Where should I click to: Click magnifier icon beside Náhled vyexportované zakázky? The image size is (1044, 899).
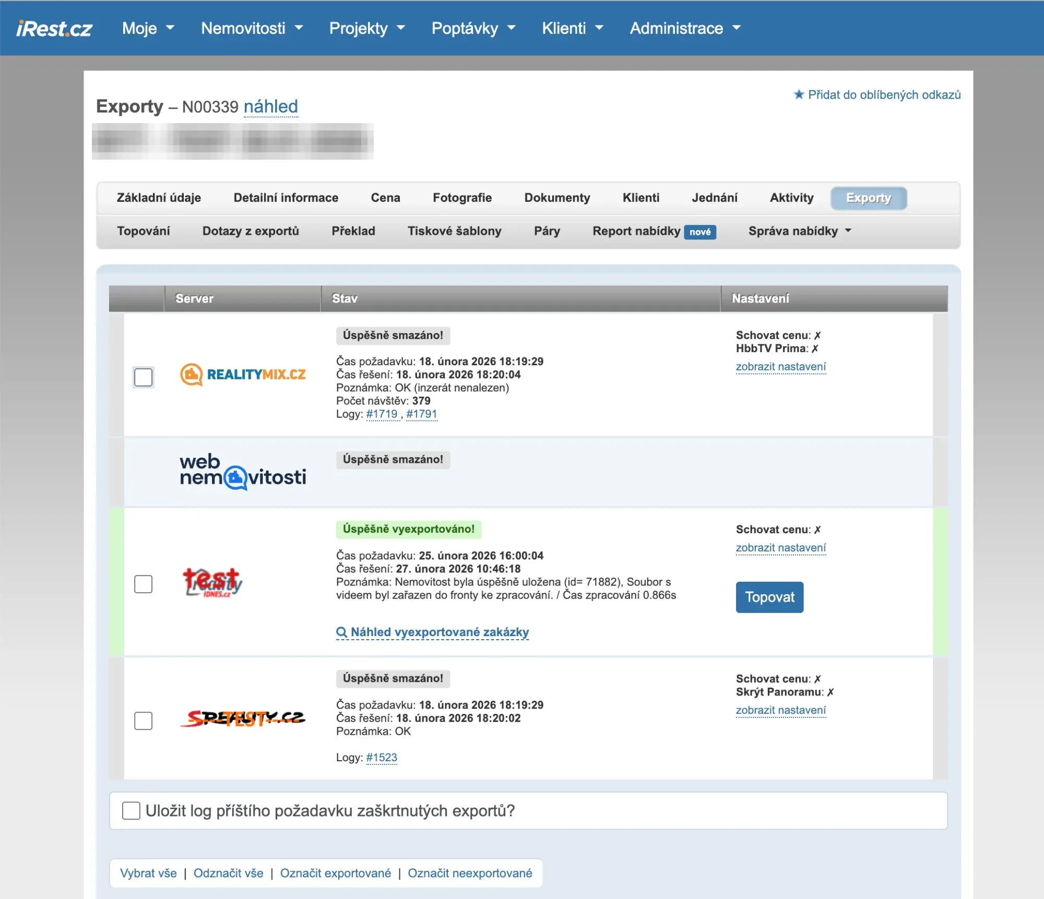click(341, 632)
